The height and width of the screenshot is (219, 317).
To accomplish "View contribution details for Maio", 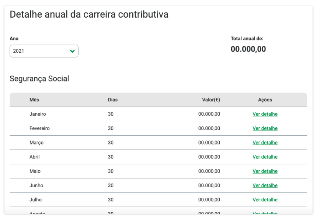I will pyautogui.click(x=265, y=171).
